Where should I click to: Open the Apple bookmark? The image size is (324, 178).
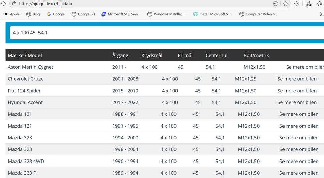(x=12, y=14)
